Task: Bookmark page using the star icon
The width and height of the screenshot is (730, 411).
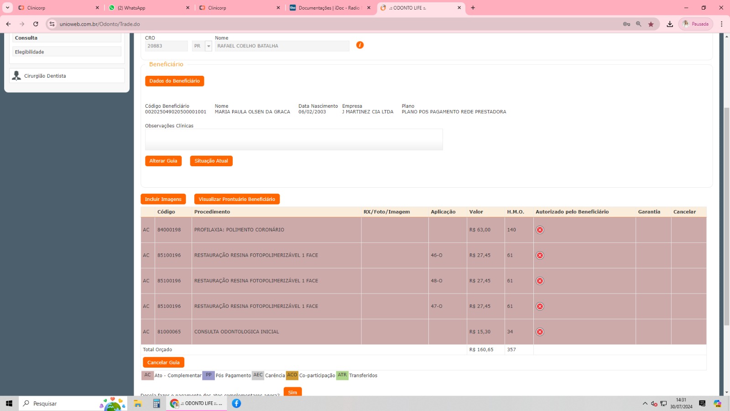Action: point(651,24)
